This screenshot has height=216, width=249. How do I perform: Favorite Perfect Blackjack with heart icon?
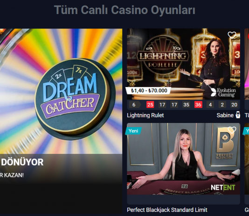pos(232,130)
